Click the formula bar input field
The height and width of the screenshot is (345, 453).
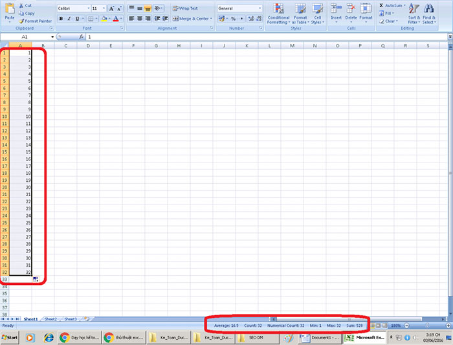click(267, 37)
